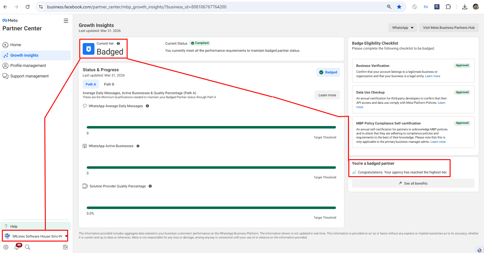The image size is (484, 253).
Task: Open the SRLines Software House account switcher
Action: pos(36,236)
